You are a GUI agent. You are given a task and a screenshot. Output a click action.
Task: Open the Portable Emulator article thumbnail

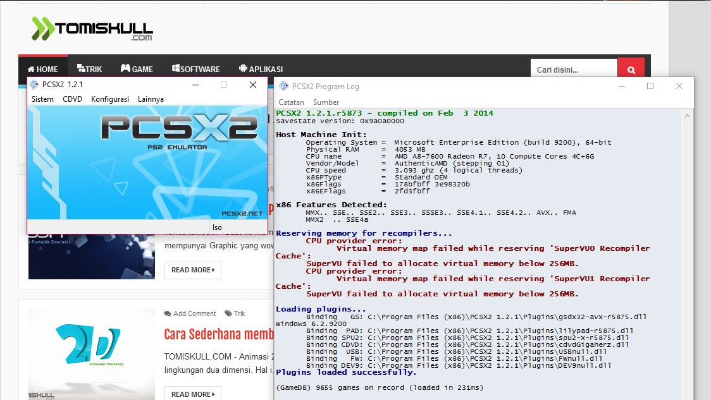[92, 257]
